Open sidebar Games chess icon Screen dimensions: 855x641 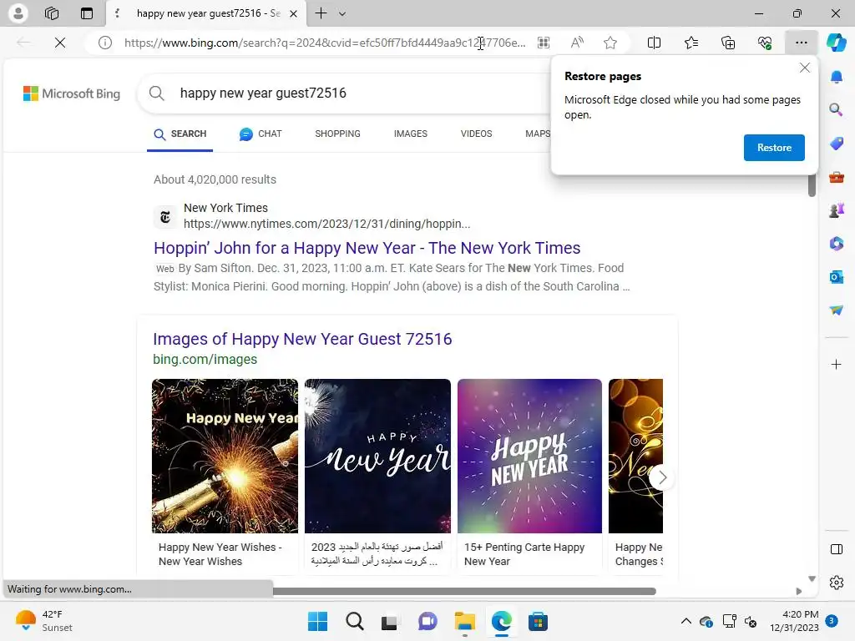836,209
